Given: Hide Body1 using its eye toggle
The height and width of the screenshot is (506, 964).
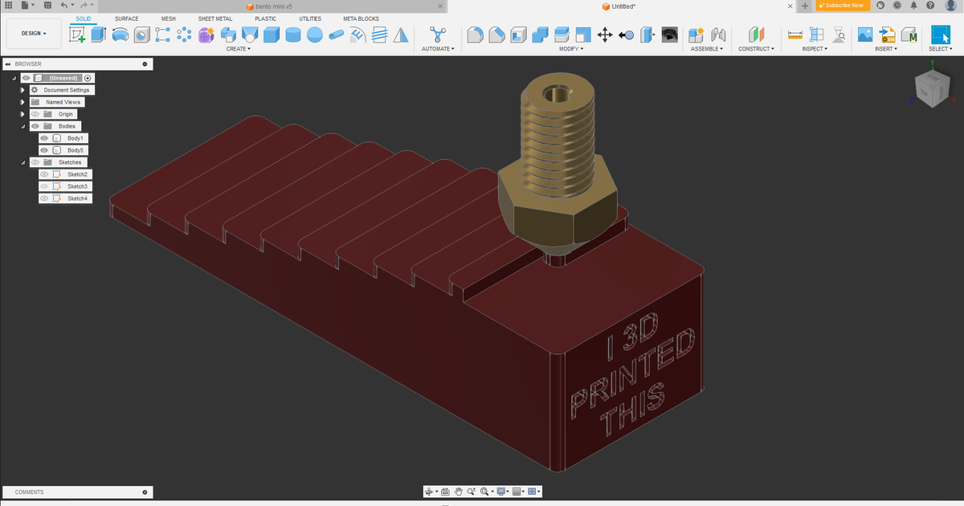Looking at the screenshot, I should pos(44,138).
